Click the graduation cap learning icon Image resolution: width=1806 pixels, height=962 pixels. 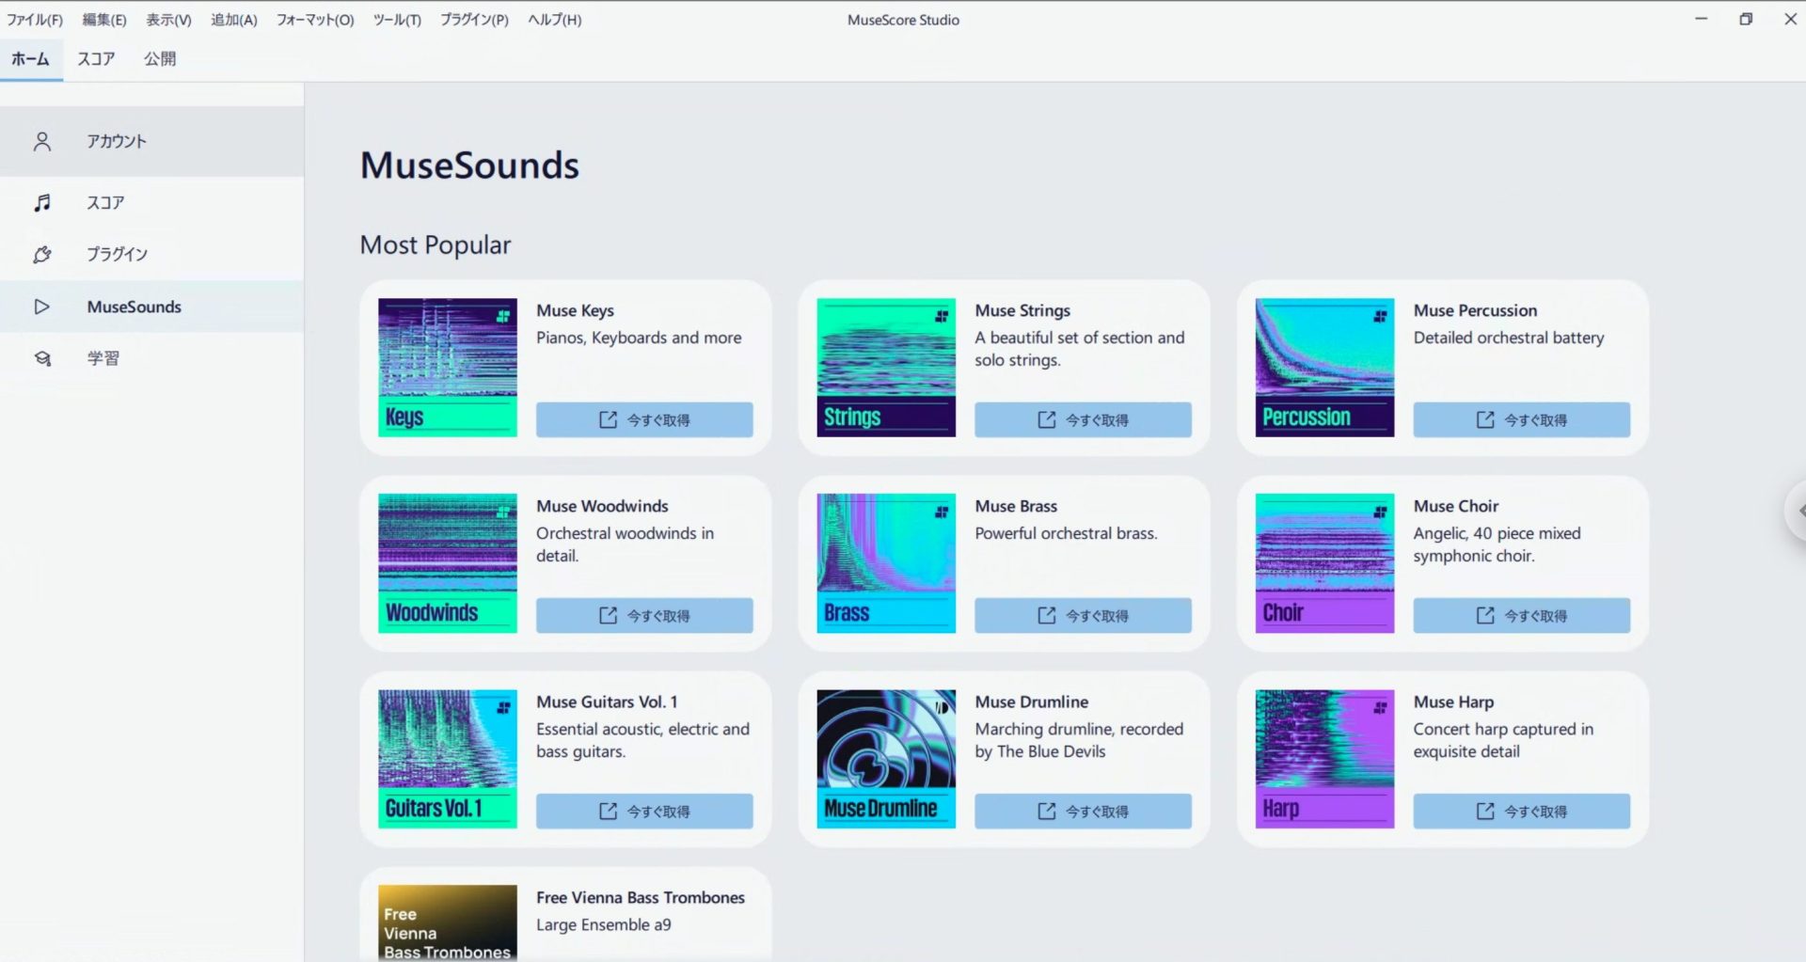click(42, 358)
